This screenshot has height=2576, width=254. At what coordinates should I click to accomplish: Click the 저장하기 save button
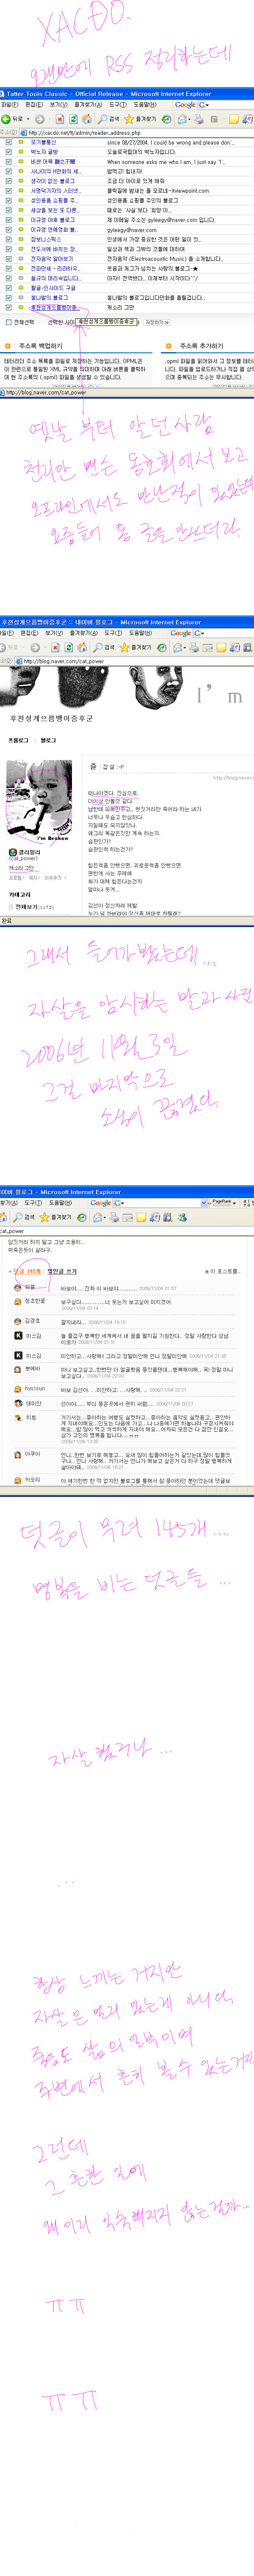click(157, 322)
